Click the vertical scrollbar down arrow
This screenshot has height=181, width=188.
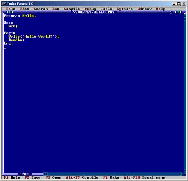185,171
